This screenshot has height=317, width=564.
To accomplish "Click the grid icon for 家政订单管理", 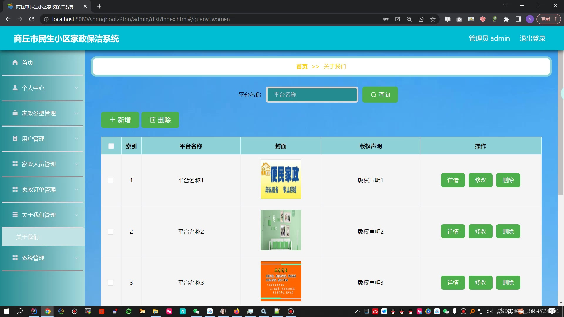I will (15, 189).
